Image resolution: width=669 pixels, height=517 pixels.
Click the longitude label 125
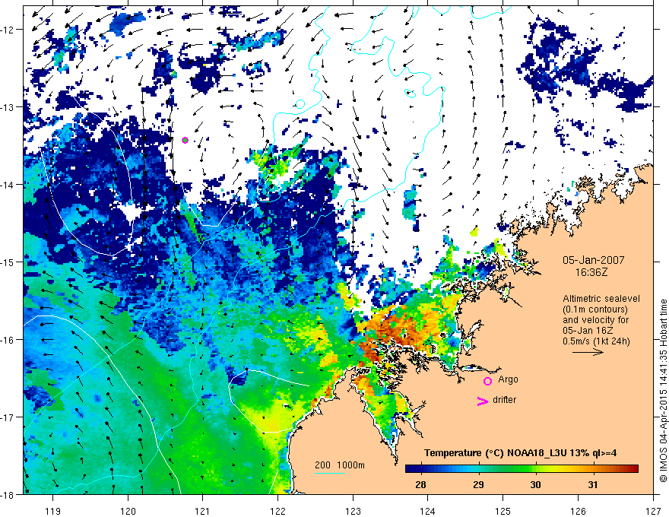pos(503,511)
